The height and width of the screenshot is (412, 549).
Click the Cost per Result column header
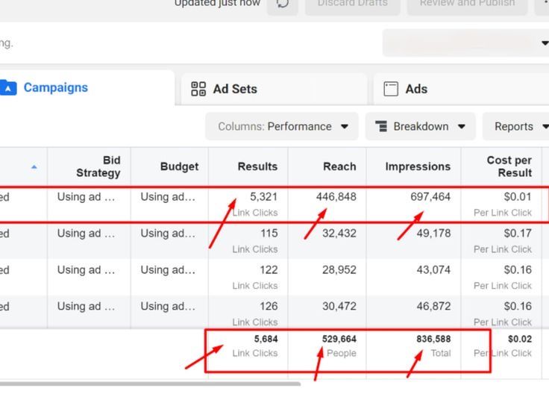509,166
